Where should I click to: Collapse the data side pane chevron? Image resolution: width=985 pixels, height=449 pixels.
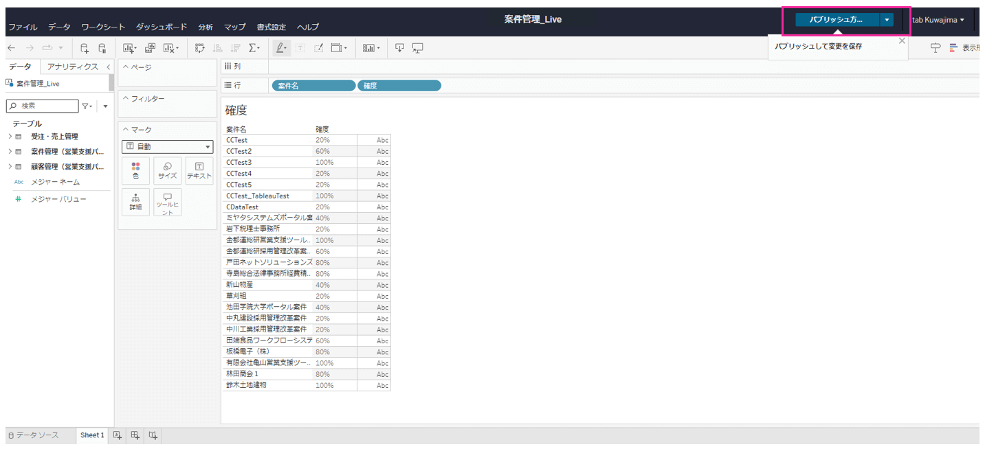click(x=109, y=67)
